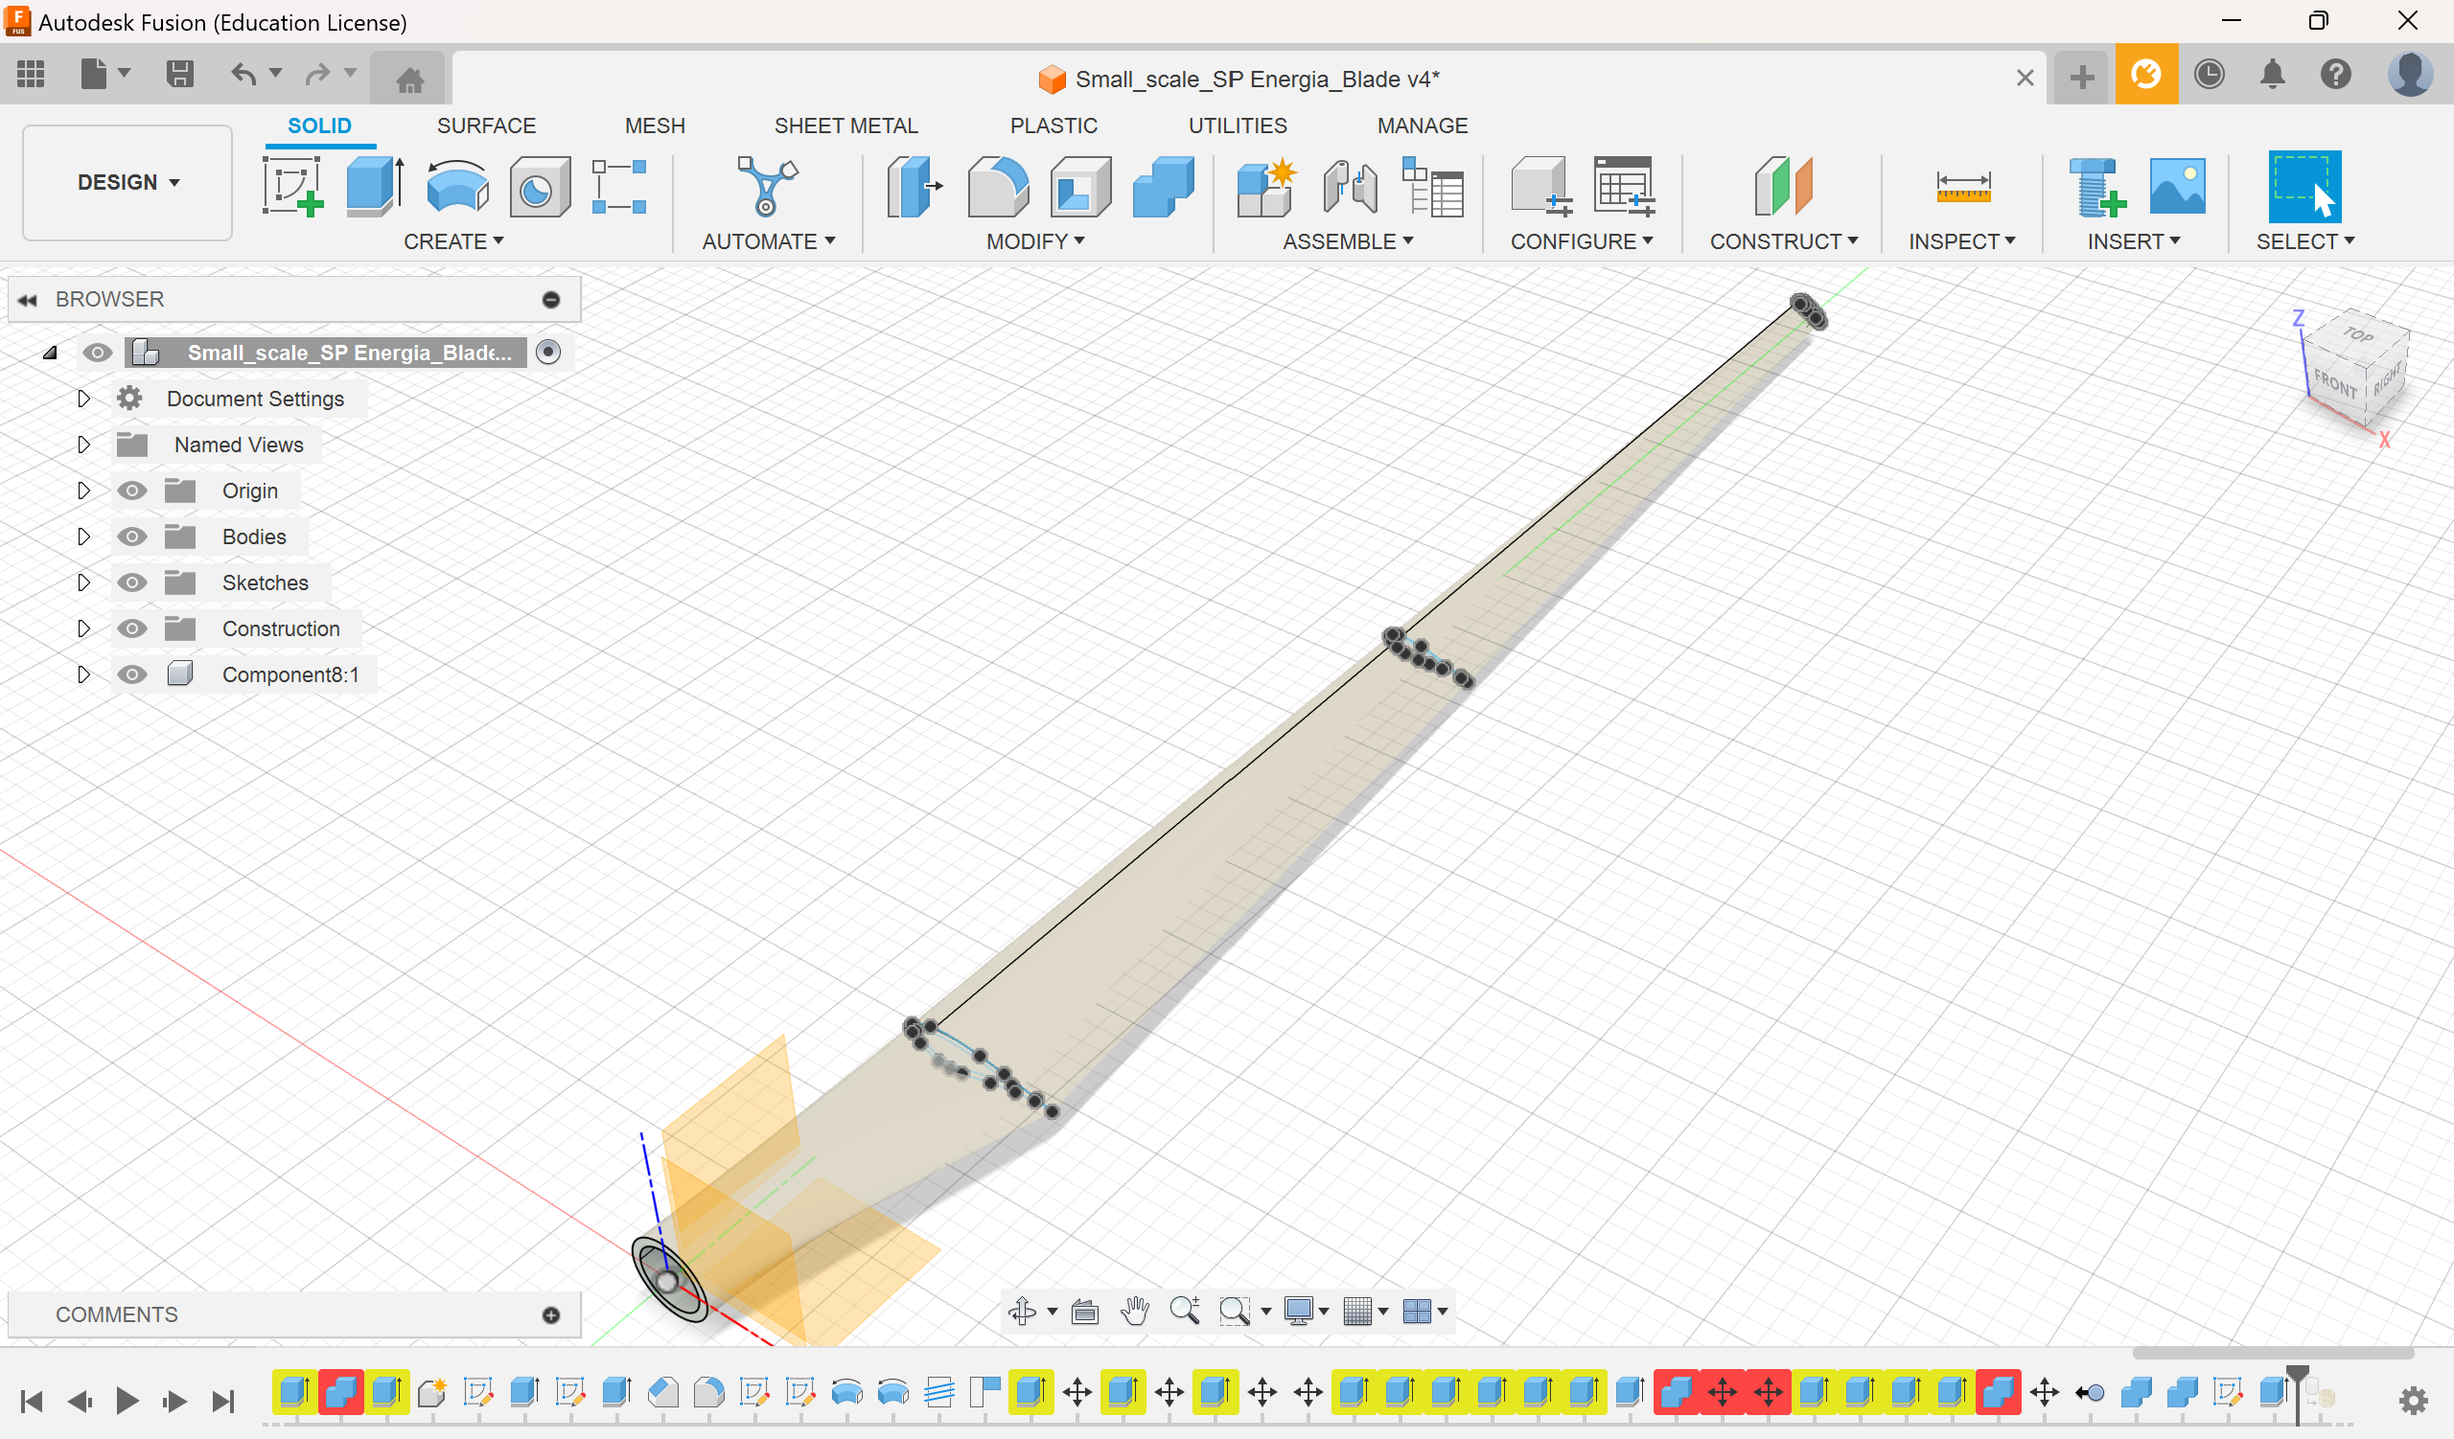
Task: Expand the Sketches folder
Action: coord(83,582)
